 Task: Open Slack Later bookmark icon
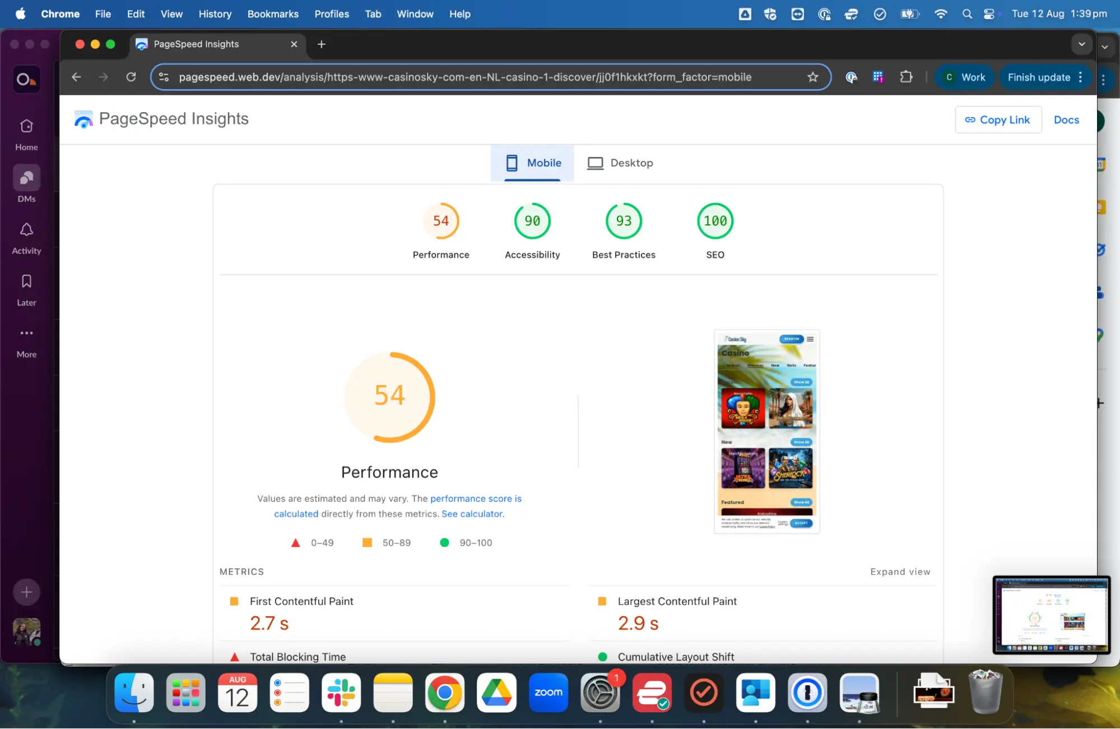[x=26, y=281]
